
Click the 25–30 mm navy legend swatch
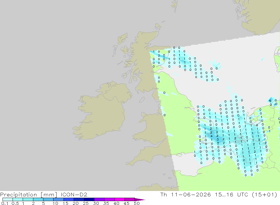tap(89, 199)
